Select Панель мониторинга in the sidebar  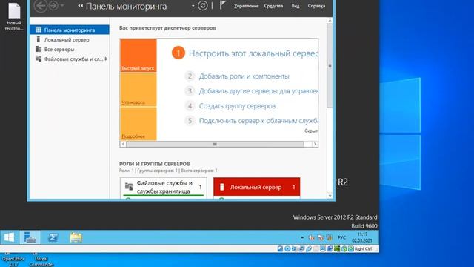point(69,30)
